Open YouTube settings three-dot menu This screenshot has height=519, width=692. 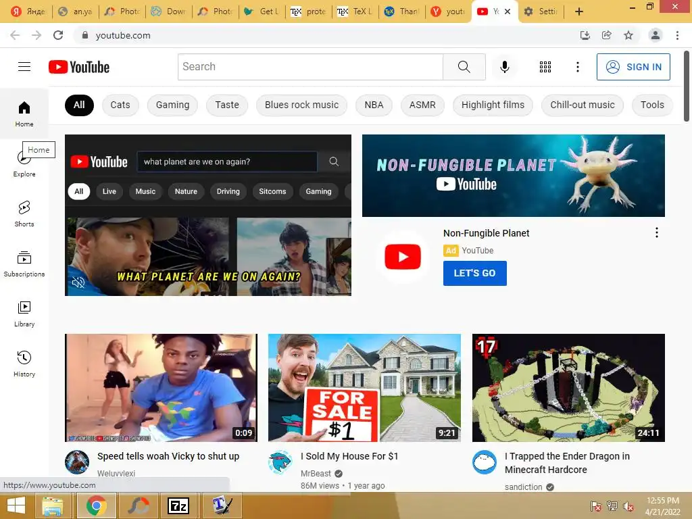(578, 67)
